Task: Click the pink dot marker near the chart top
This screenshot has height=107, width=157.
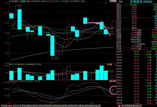Action: tap(106, 3)
